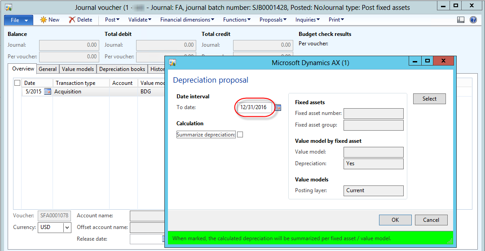Click the Voucher field SFA0001078
The height and width of the screenshot is (251, 485).
coord(54,216)
